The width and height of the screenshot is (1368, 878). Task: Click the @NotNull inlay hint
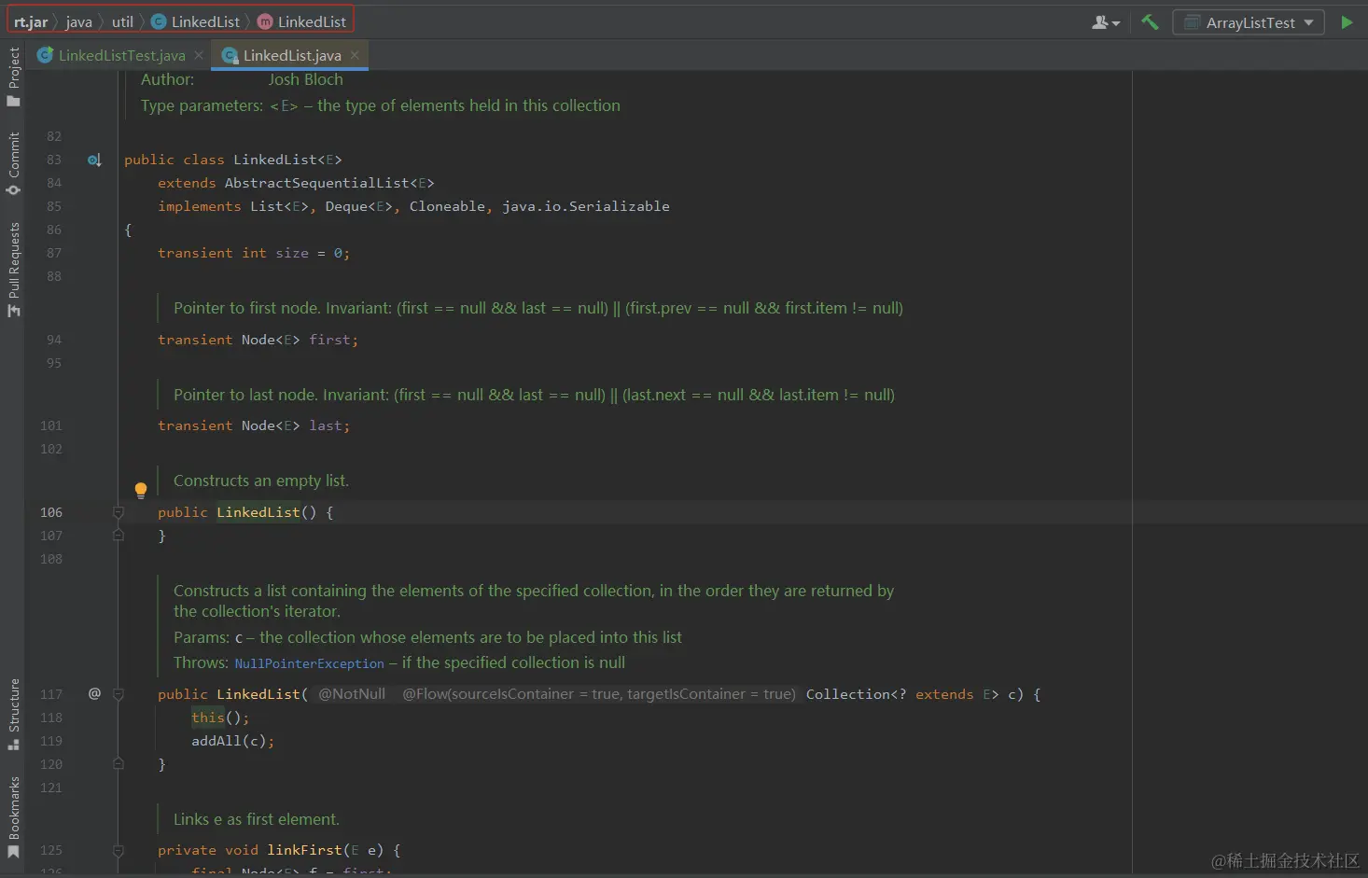351,694
